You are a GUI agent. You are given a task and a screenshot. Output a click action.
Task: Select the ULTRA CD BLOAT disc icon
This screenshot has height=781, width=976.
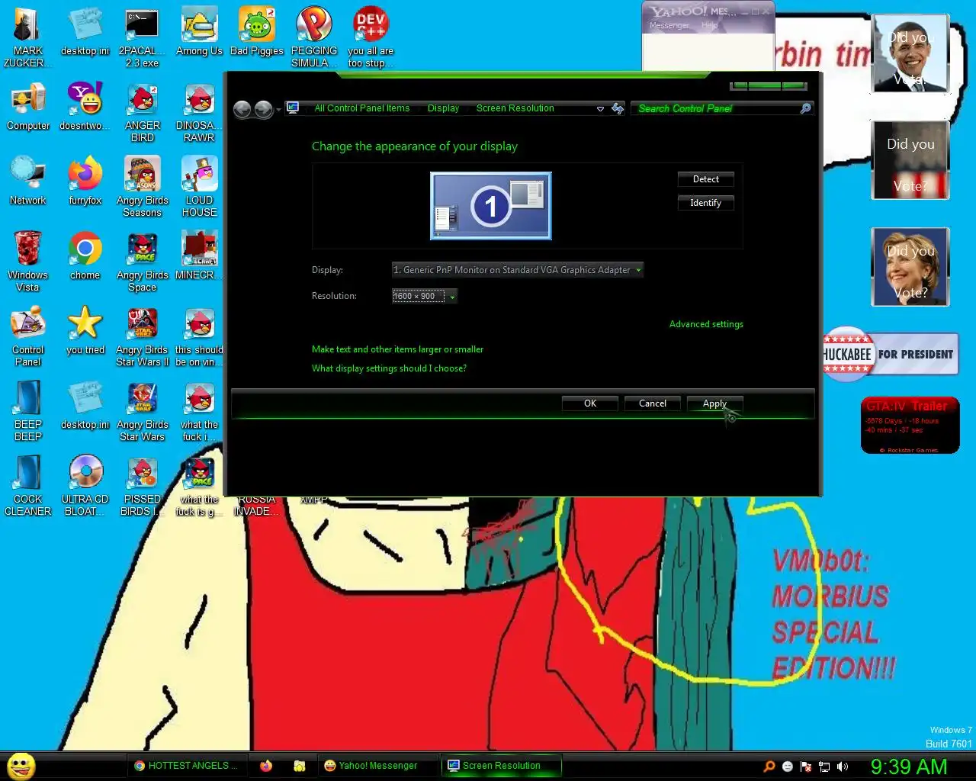click(85, 485)
